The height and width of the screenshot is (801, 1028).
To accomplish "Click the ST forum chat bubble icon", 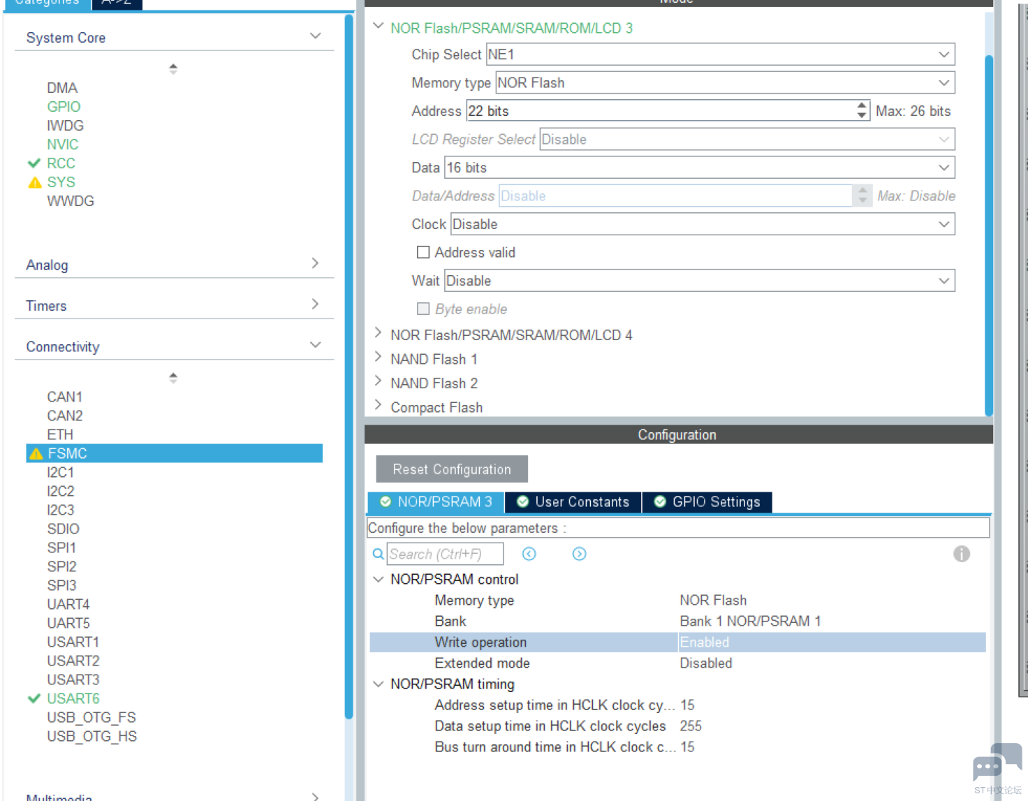I will [x=997, y=763].
